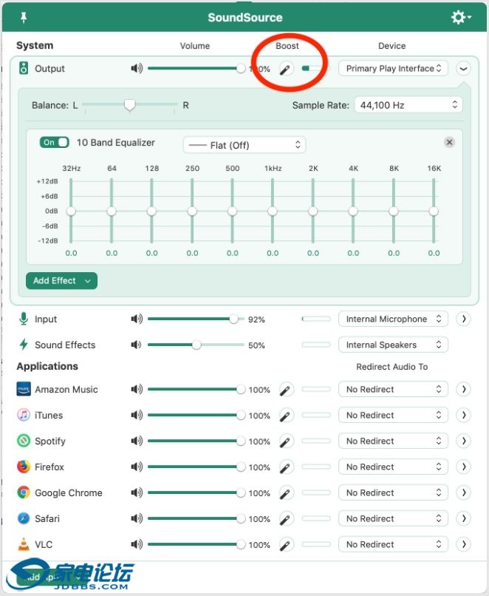Open the Add Effect menu
The height and width of the screenshot is (596, 489).
coord(61,281)
